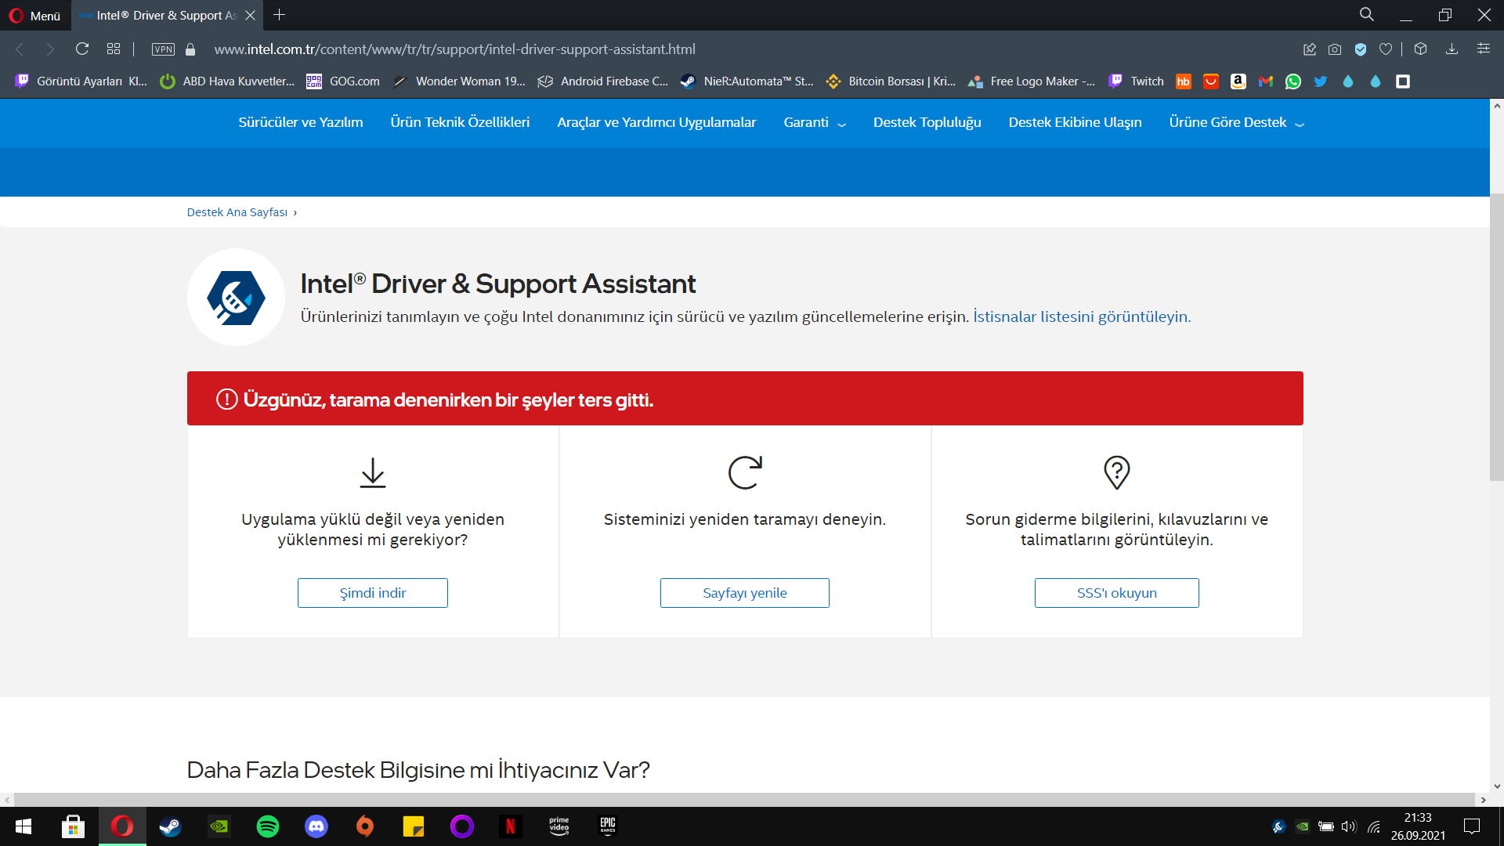Open the Opera Easy Setup sliders
The image size is (1504, 846).
(x=1484, y=49)
